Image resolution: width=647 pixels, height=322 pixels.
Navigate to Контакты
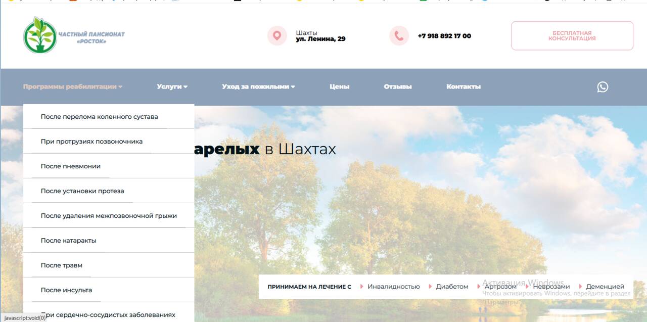(x=463, y=86)
